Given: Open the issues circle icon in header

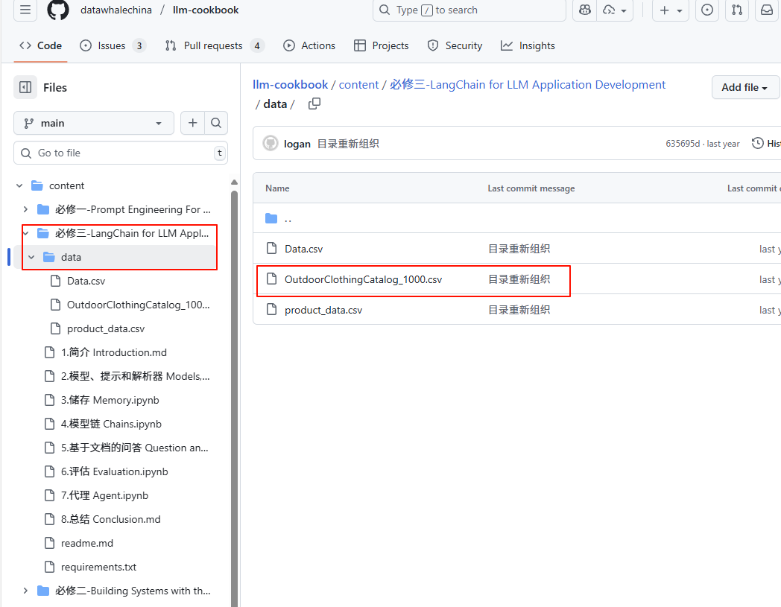Looking at the screenshot, I should click(x=706, y=10).
